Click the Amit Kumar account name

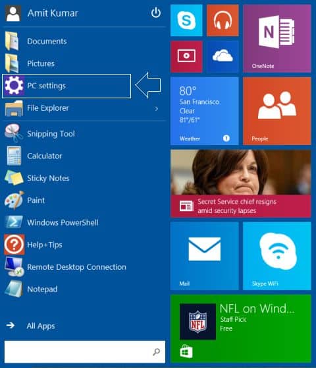click(x=53, y=13)
